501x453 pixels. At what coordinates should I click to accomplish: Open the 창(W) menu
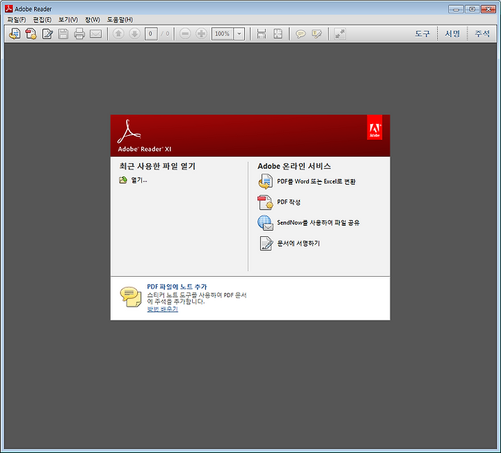[93, 20]
